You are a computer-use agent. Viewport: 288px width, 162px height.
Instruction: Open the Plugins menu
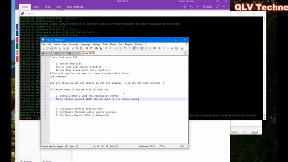coord(128,44)
